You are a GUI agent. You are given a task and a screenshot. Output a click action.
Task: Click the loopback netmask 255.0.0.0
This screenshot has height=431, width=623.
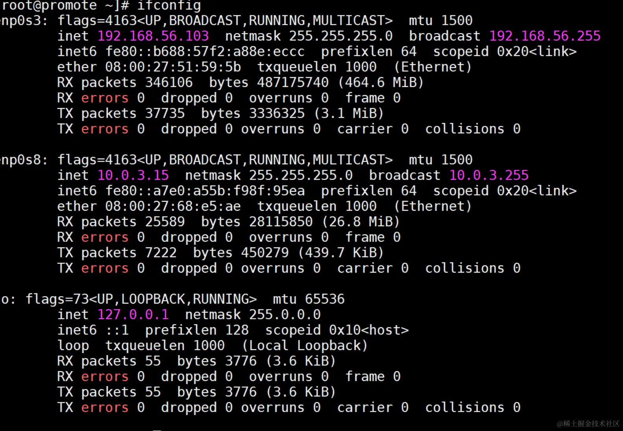(285, 315)
